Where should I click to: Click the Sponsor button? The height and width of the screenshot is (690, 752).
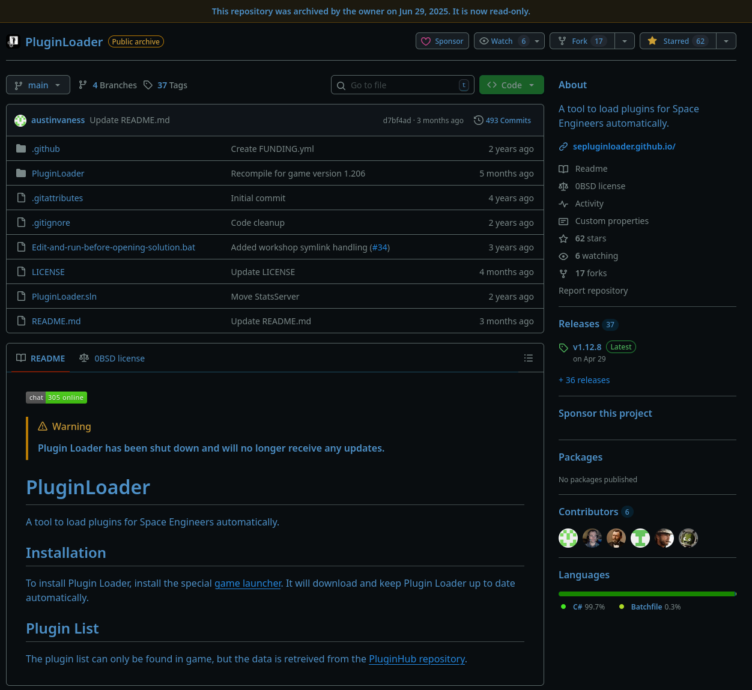click(443, 41)
